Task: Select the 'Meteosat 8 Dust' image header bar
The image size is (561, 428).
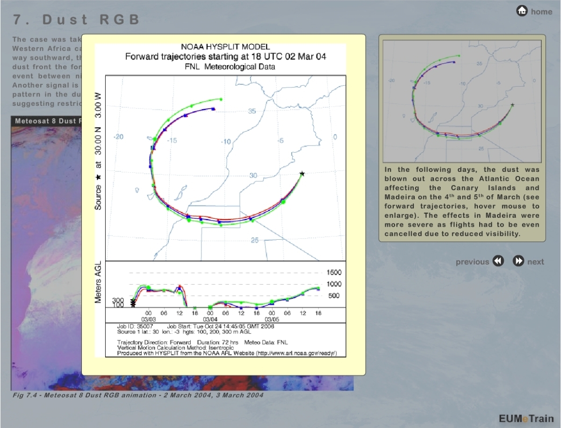Action: (47, 121)
